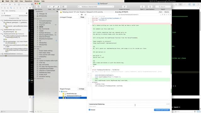This screenshot has width=201, height=113.
Task: Click the Pull toolbar icon
Action: tap(54, 7)
